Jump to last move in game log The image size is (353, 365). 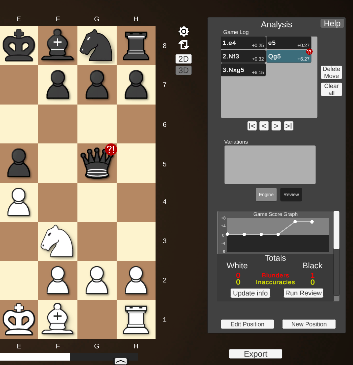click(288, 126)
